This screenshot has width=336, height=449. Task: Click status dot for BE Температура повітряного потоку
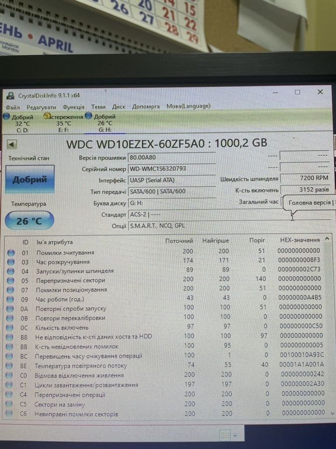click(9, 366)
